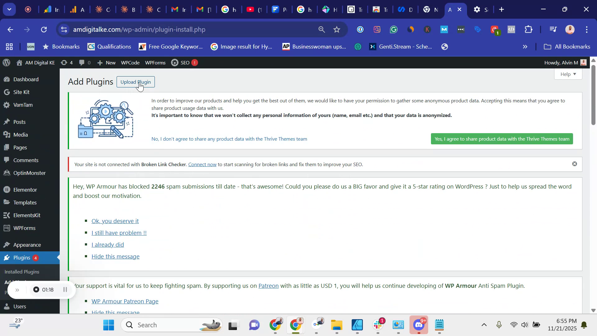Image resolution: width=597 pixels, height=336 pixels.
Task: Click the Upload Plugin button
Action: [136, 82]
